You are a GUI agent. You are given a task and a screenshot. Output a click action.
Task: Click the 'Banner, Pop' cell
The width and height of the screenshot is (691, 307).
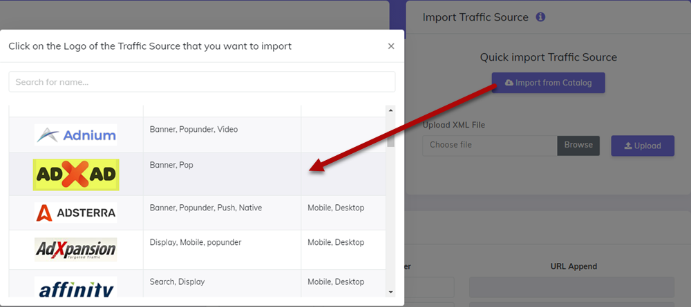[x=222, y=174]
